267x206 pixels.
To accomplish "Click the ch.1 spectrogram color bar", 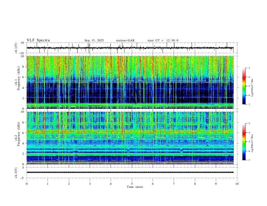I will pyautogui.click(x=244, y=86).
